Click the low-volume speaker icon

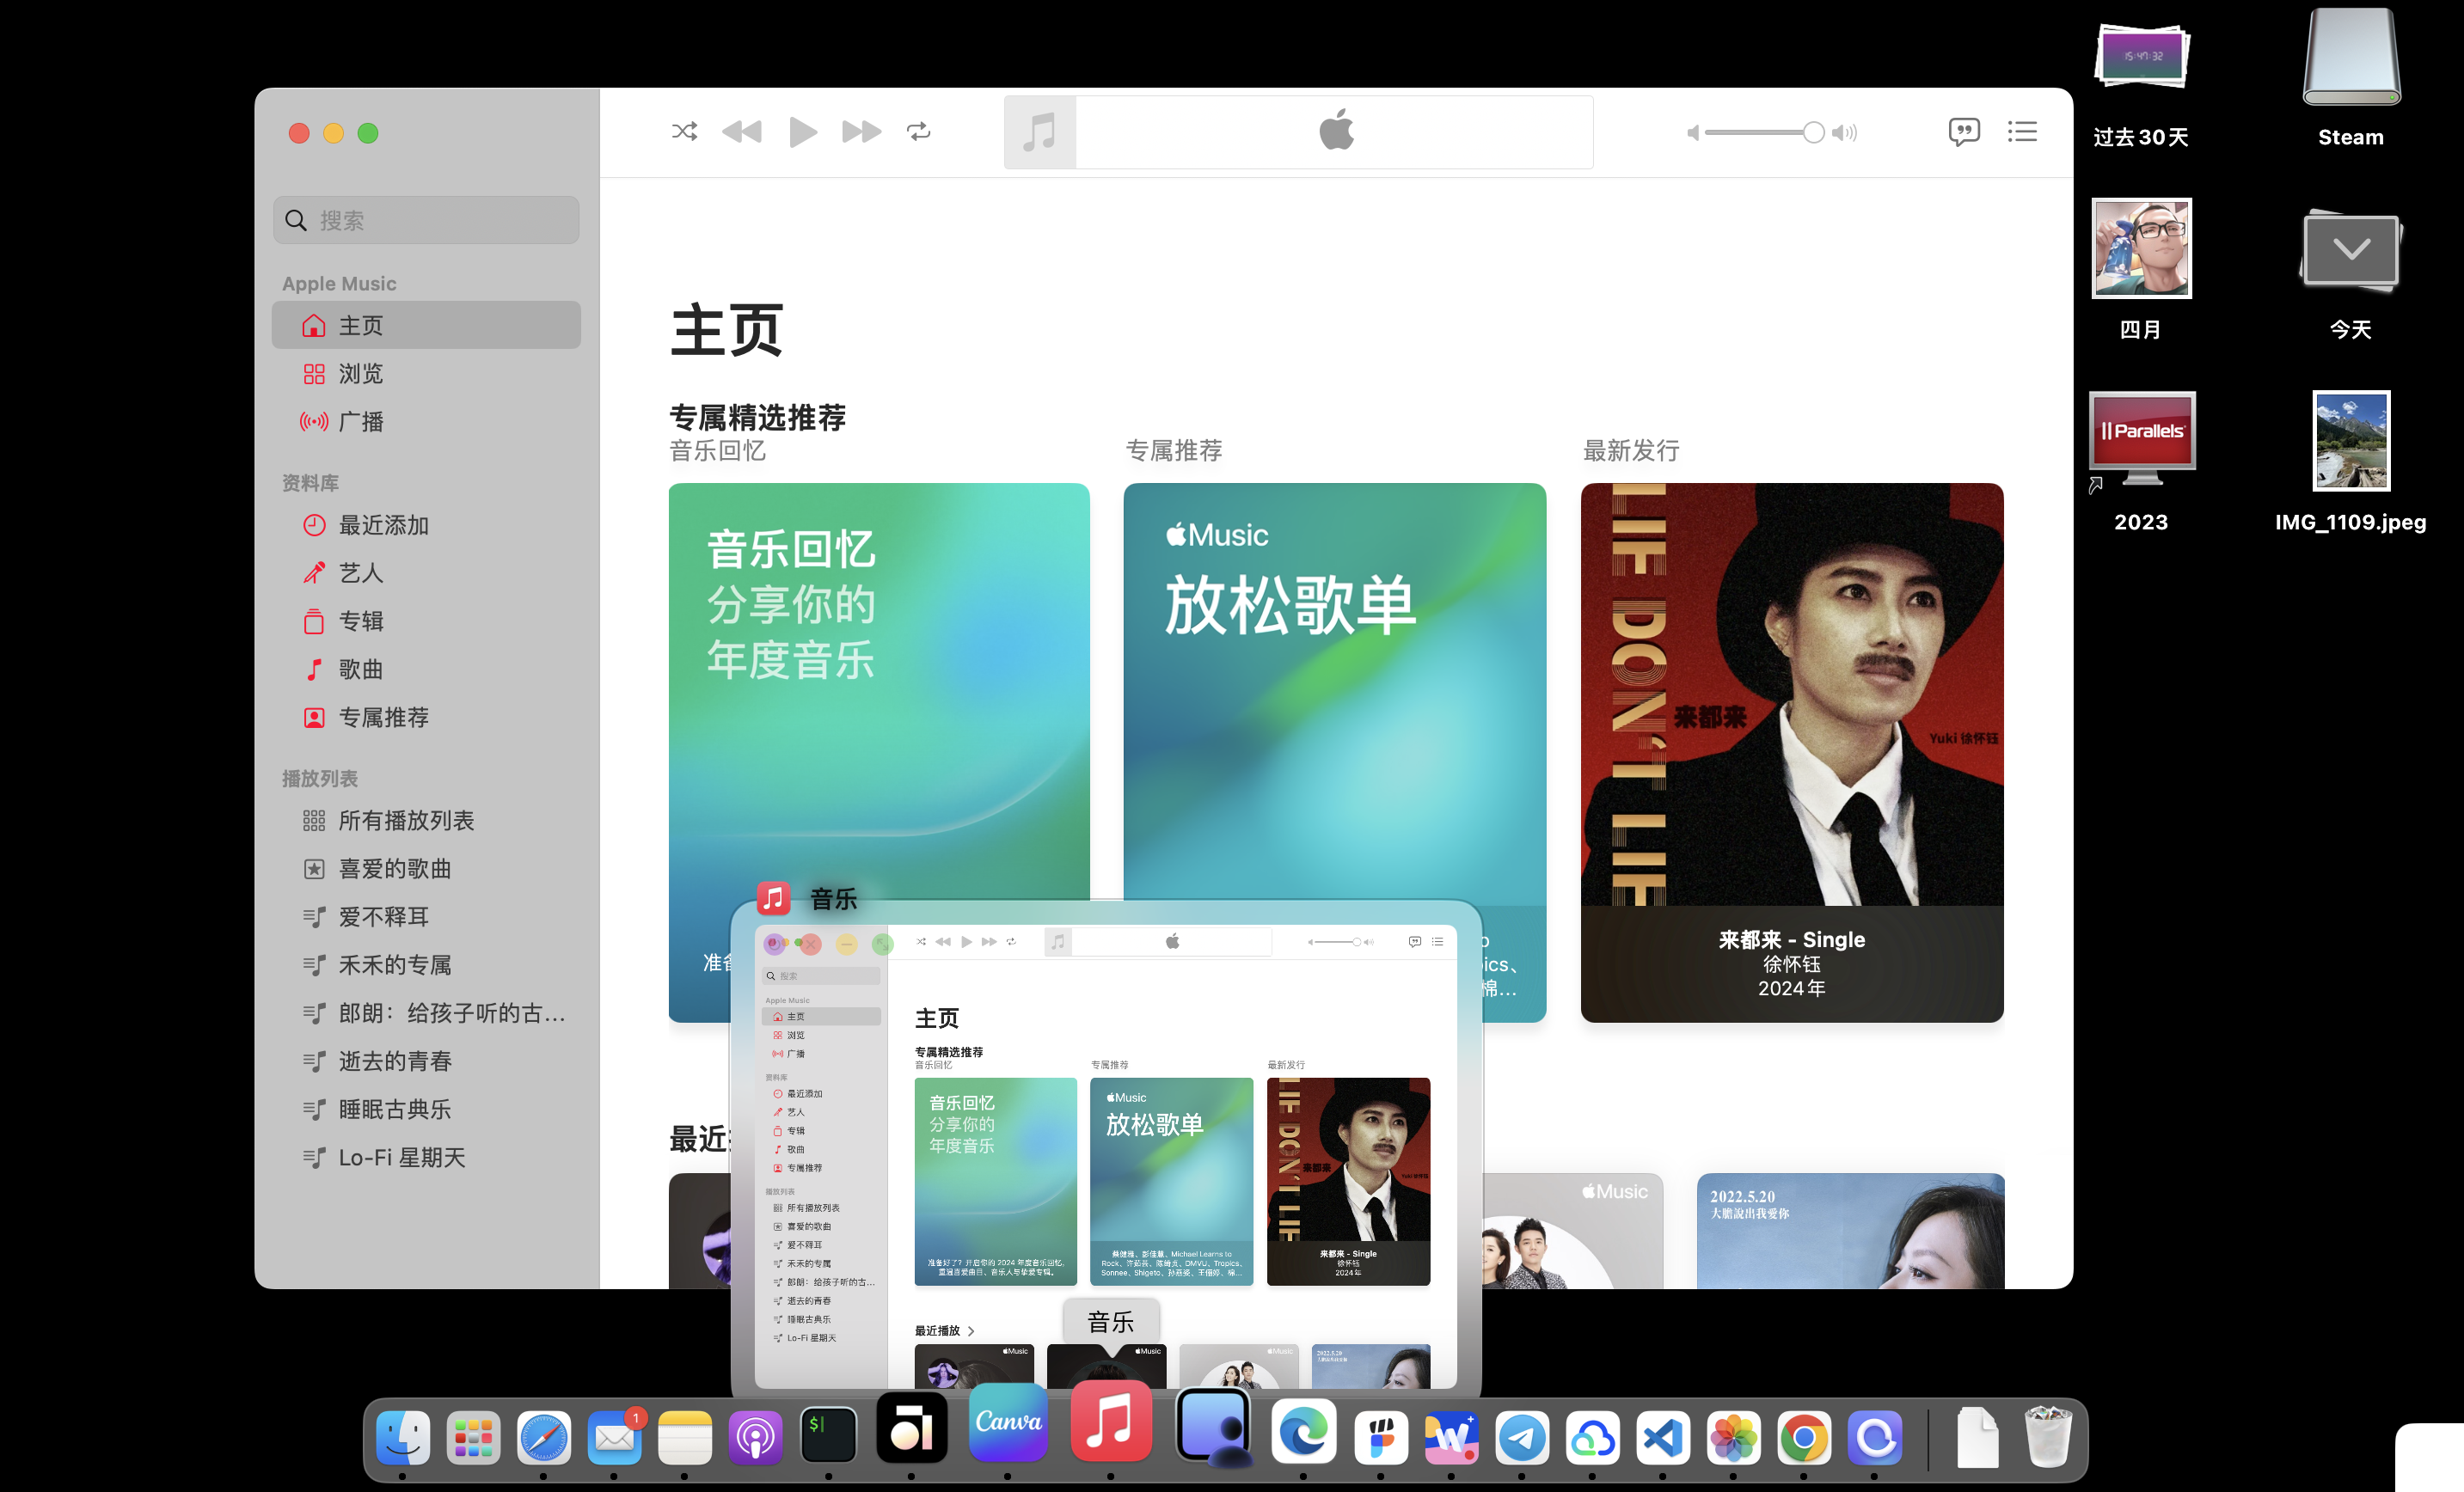pyautogui.click(x=1693, y=132)
